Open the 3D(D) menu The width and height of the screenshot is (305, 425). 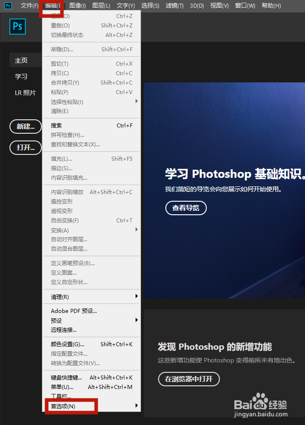pyautogui.click(x=197, y=6)
